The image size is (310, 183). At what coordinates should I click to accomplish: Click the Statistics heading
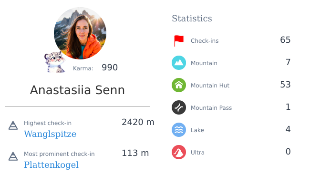pos(192,19)
